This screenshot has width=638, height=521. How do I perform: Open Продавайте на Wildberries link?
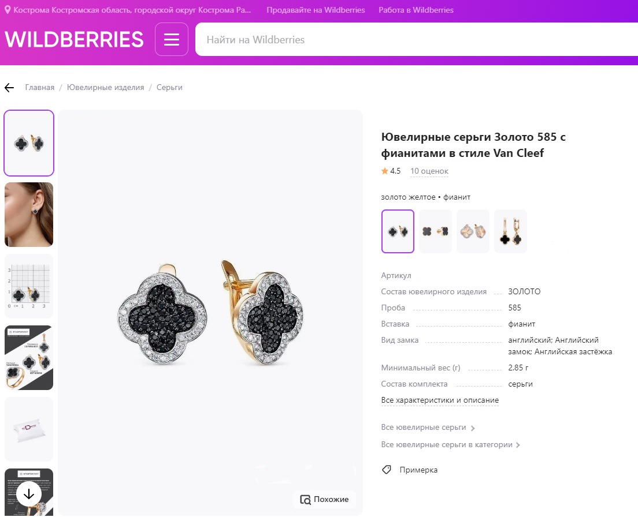pos(316,10)
